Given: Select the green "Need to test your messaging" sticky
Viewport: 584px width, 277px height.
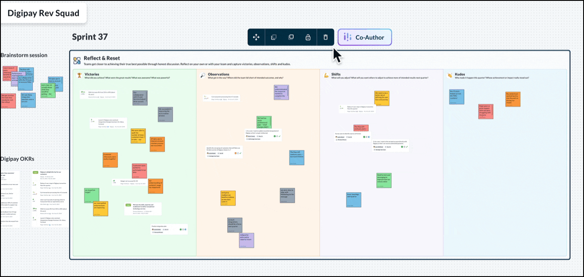Looking at the screenshot, I should (x=384, y=180).
